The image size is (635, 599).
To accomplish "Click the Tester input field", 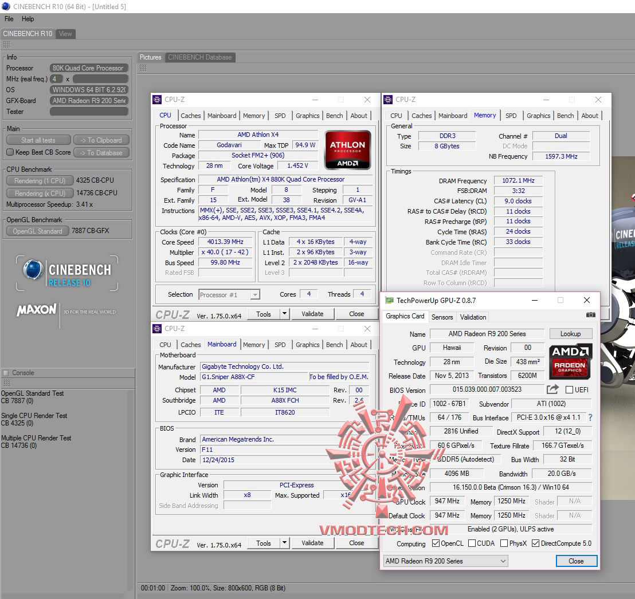I will [89, 112].
